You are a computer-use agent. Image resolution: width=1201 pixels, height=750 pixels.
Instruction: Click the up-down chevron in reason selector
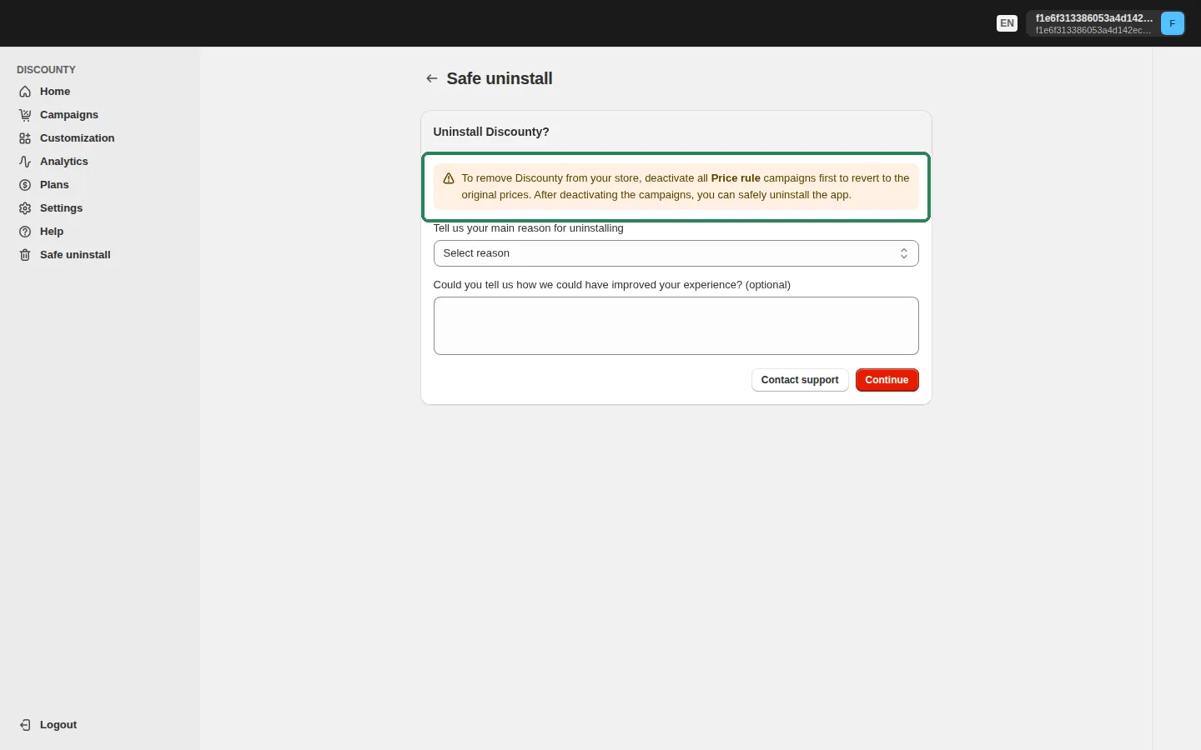tap(904, 253)
